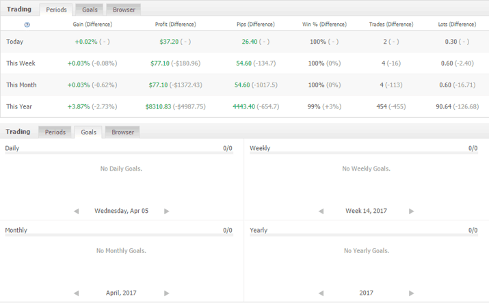The image size is (489, 307).
Task: Go to month after April, 2017
Action: pyautogui.click(x=166, y=293)
